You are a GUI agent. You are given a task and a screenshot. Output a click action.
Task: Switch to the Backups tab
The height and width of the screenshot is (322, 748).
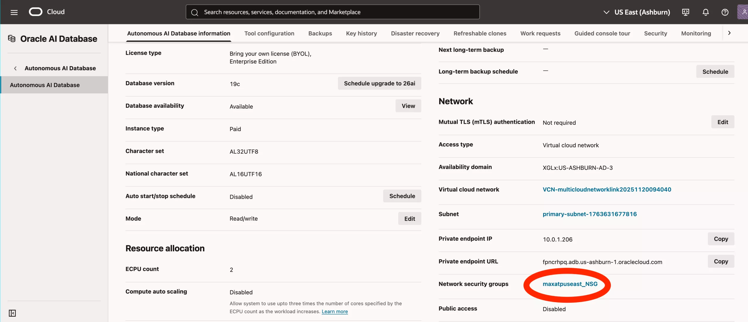pos(320,33)
